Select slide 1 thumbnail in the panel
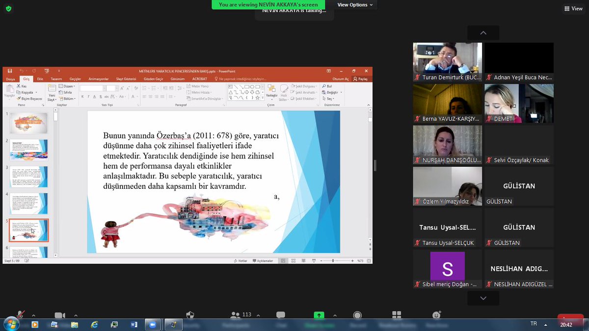Screen dimensions: 589x331 point(29,123)
